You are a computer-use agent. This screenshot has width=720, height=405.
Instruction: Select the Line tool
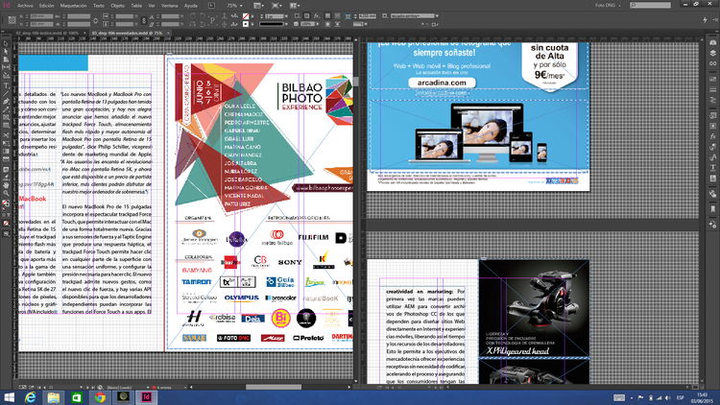click(x=6, y=93)
